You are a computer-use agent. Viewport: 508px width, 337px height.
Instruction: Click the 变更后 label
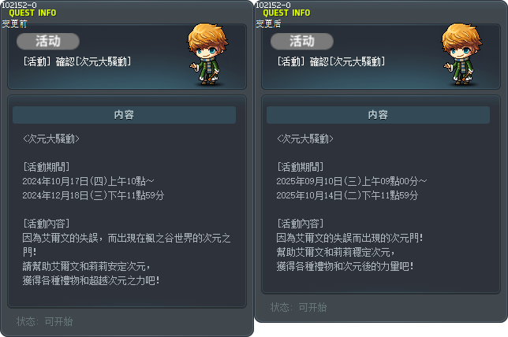coord(268,24)
